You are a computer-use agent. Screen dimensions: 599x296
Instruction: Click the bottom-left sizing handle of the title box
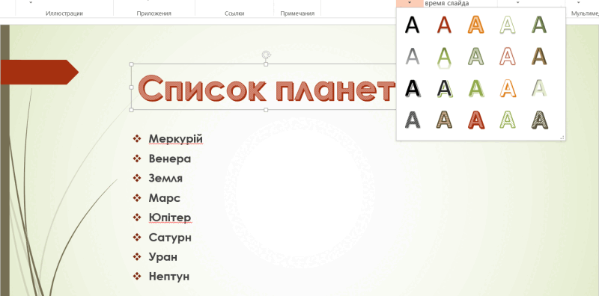(132, 110)
